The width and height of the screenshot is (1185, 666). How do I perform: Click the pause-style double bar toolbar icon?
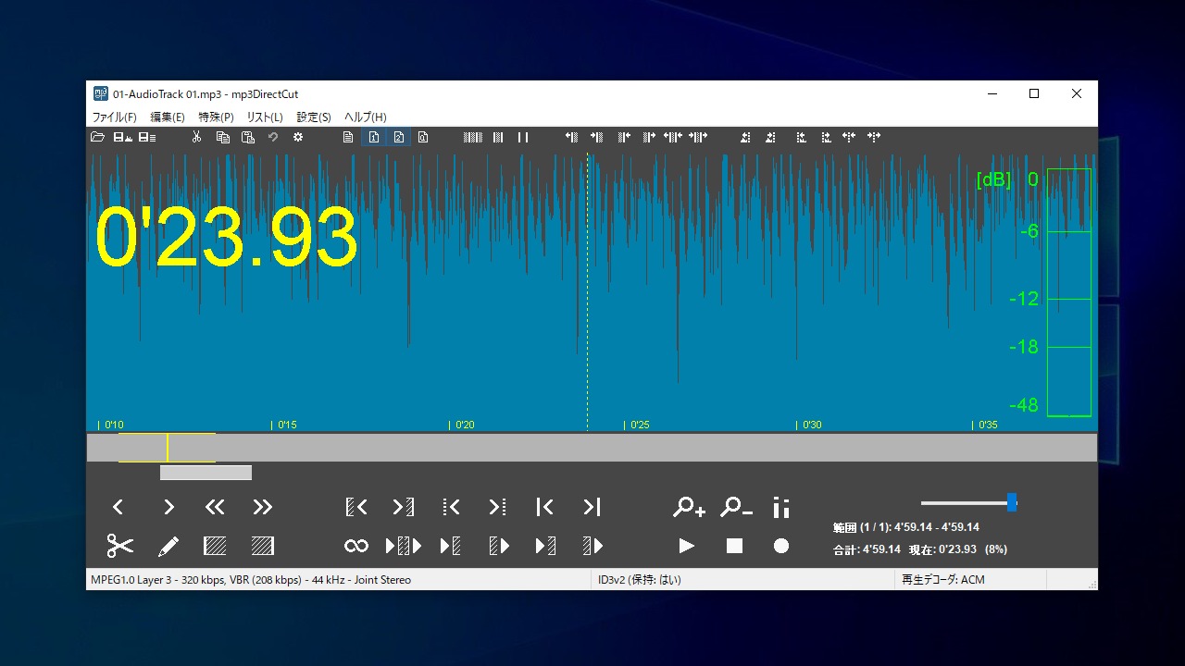[523, 137]
